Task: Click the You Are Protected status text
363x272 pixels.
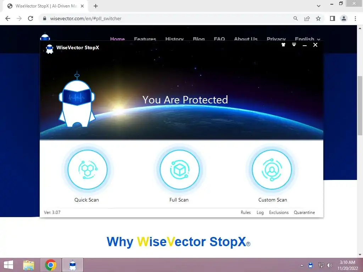Action: (185, 100)
